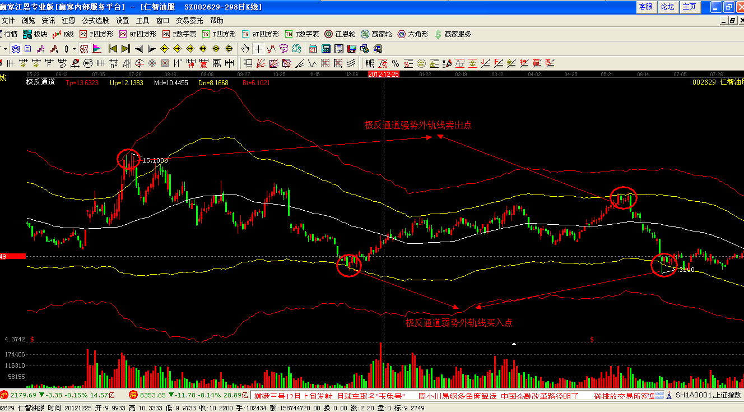This screenshot has height=412, width=744.
Task: Click the percent (%) drawing tool
Action: (x=395, y=63)
